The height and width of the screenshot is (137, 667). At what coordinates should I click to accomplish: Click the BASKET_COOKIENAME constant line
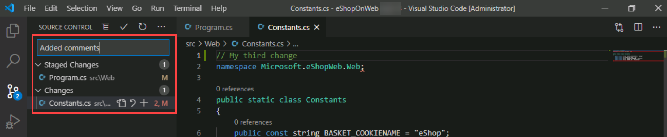(341, 133)
